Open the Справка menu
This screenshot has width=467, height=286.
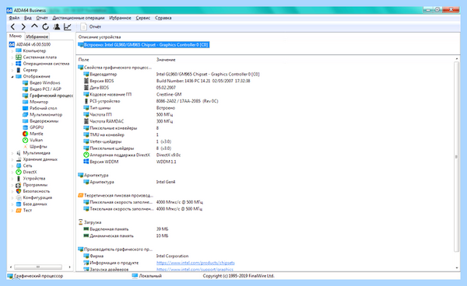[x=163, y=18]
